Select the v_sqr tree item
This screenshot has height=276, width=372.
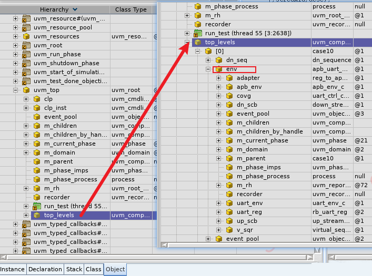tap(245, 230)
